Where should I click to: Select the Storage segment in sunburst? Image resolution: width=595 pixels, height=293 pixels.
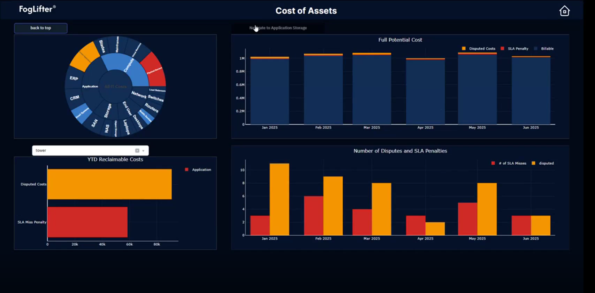pyautogui.click(x=107, y=111)
